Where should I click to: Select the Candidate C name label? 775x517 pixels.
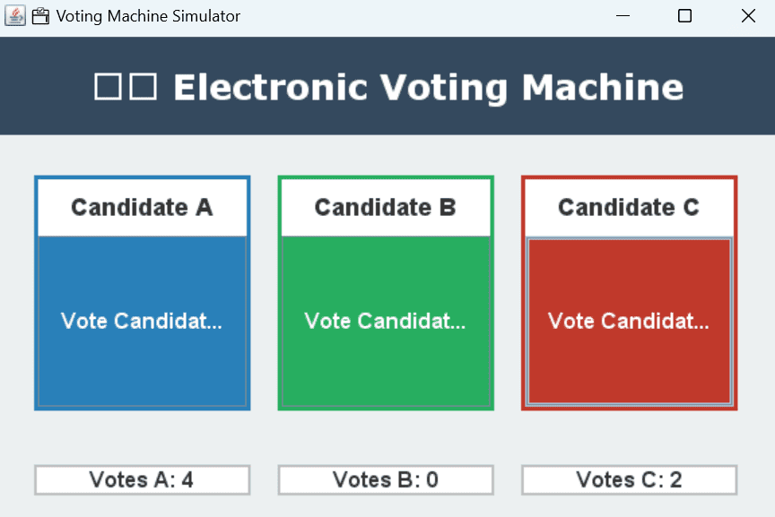pos(629,207)
